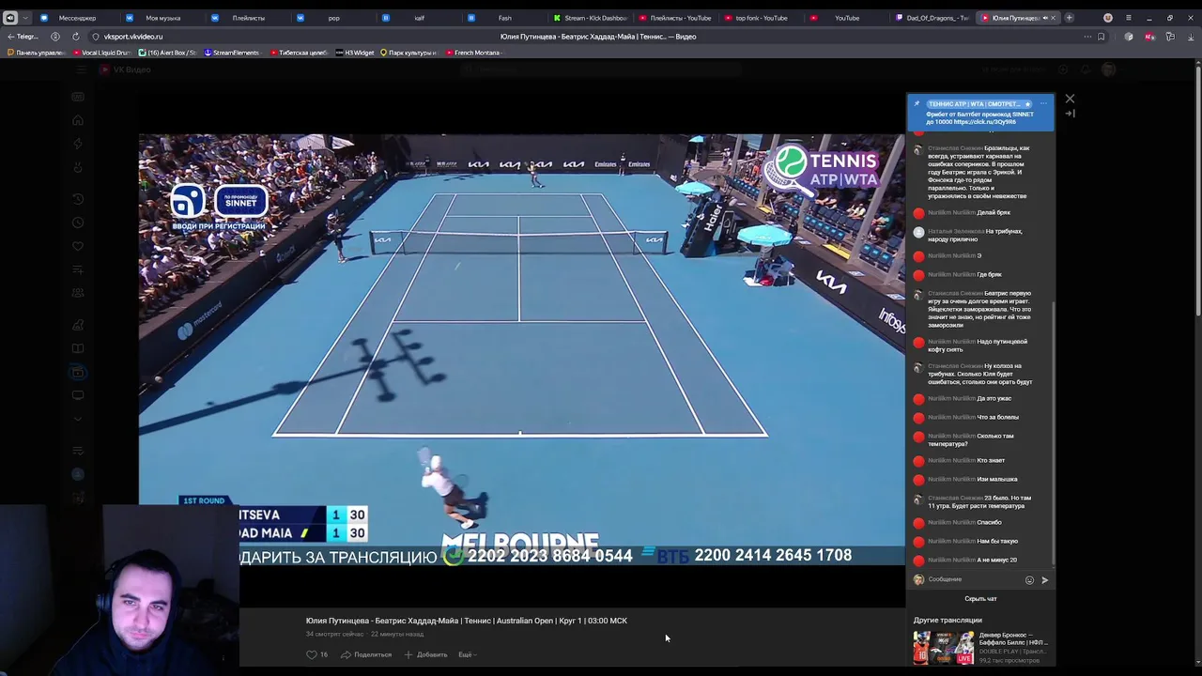Open the Денвер Бронкос — Баффало Биллс title

[1013, 638]
